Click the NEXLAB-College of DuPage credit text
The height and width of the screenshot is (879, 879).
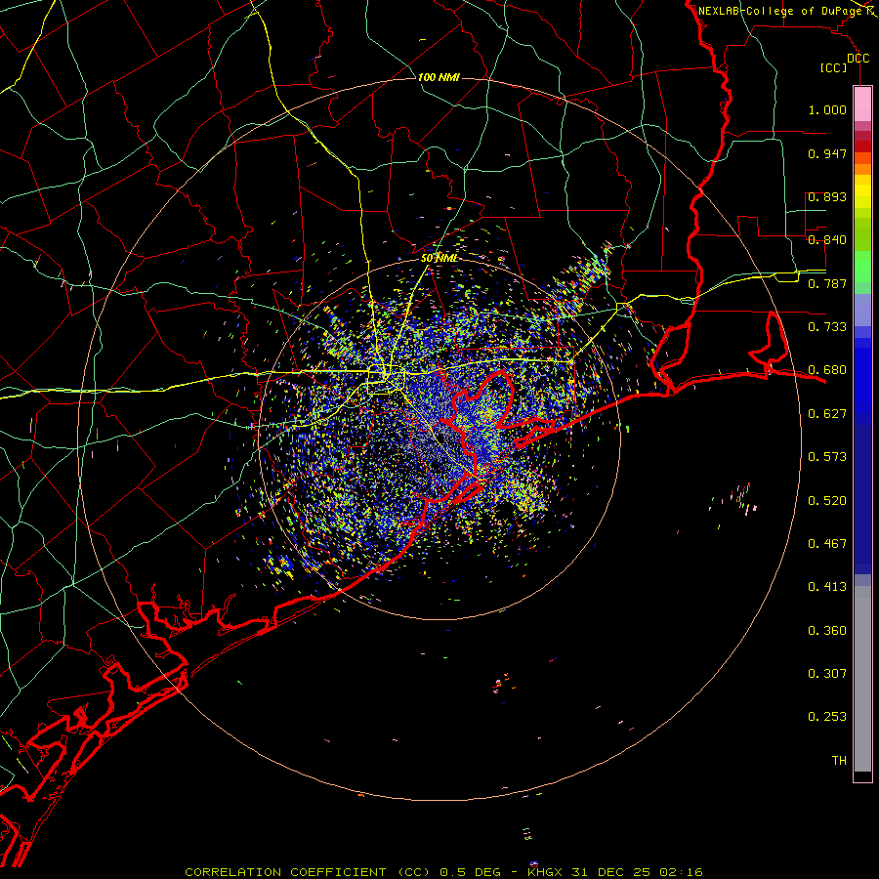click(x=779, y=11)
